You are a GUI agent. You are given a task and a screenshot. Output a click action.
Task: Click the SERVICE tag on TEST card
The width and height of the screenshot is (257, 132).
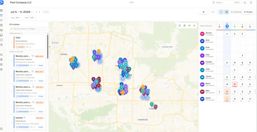click(x=20, y=47)
